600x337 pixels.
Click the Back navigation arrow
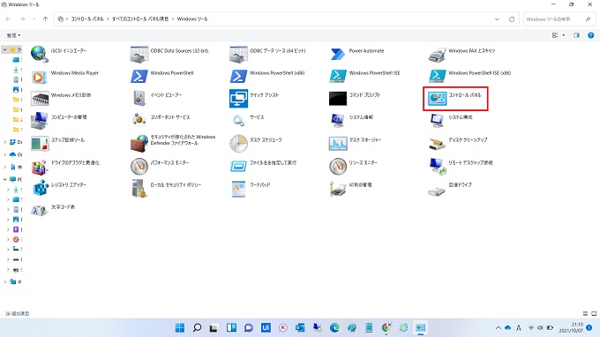[8, 19]
